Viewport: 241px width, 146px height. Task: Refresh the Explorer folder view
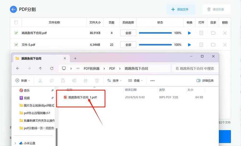click(x=52, y=68)
